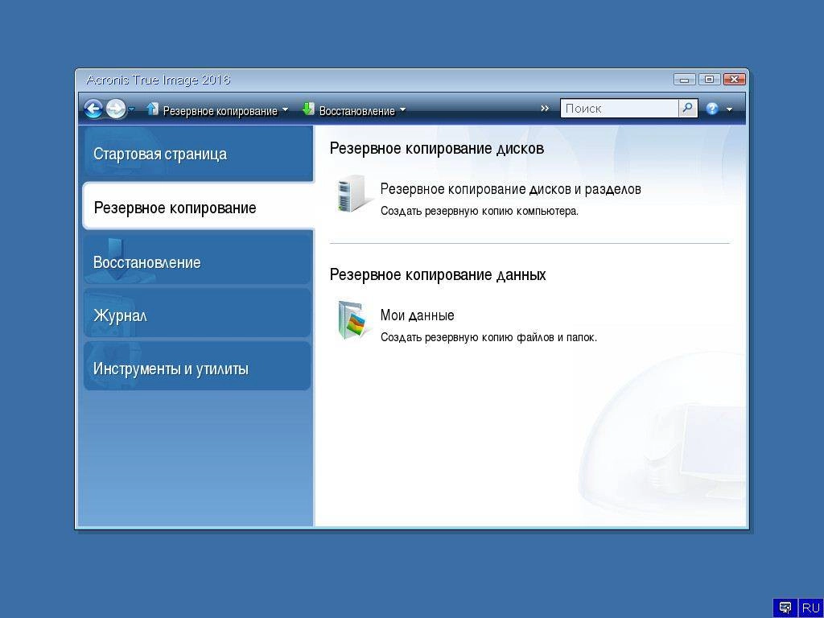
Task: Click the Мои данные folder icon
Action: (352, 320)
